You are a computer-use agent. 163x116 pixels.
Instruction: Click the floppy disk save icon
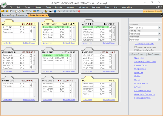[x=11, y=11]
